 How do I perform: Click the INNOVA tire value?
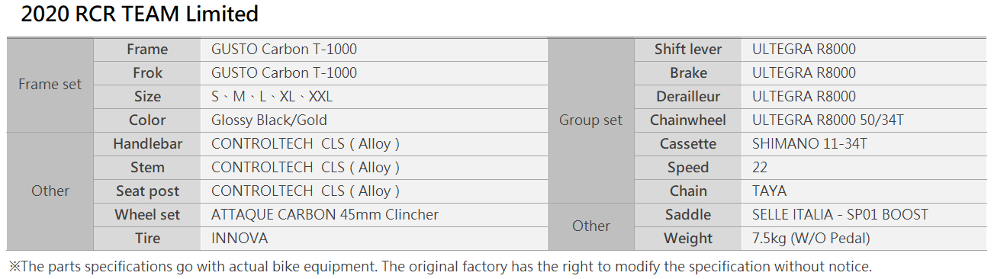pos(240,239)
